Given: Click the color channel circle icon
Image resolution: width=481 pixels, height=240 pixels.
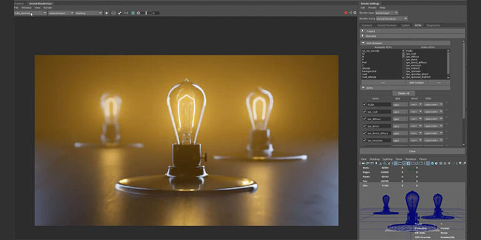Looking at the screenshot, I should coord(106,13).
